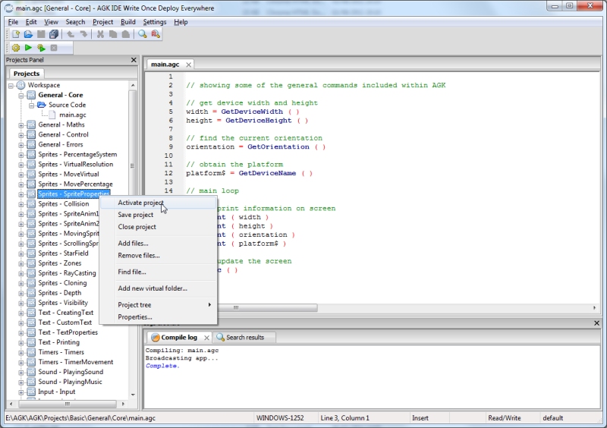Click the Save file toolbar icon
The height and width of the screenshot is (428, 607).
pyautogui.click(x=41, y=34)
